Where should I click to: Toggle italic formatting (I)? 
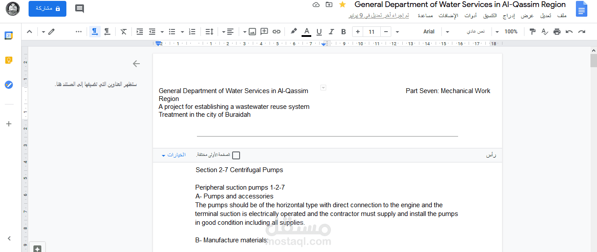(331, 32)
